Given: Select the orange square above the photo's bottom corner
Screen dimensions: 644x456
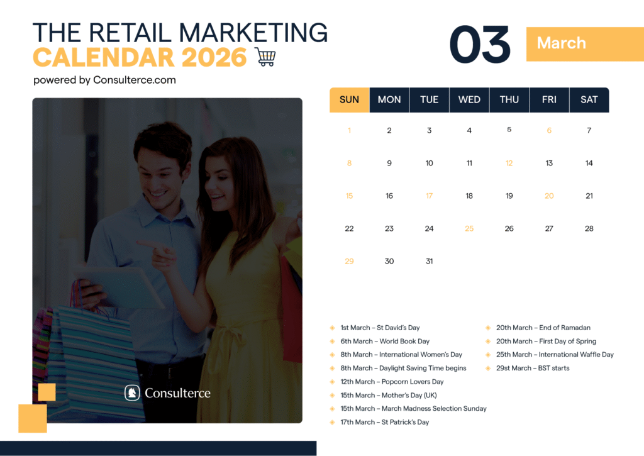Looking at the screenshot, I should tap(47, 391).
